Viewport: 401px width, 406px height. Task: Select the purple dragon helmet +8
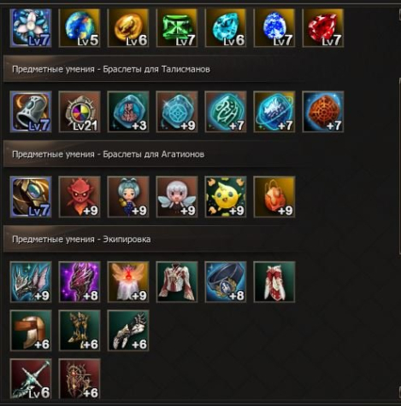(x=80, y=281)
